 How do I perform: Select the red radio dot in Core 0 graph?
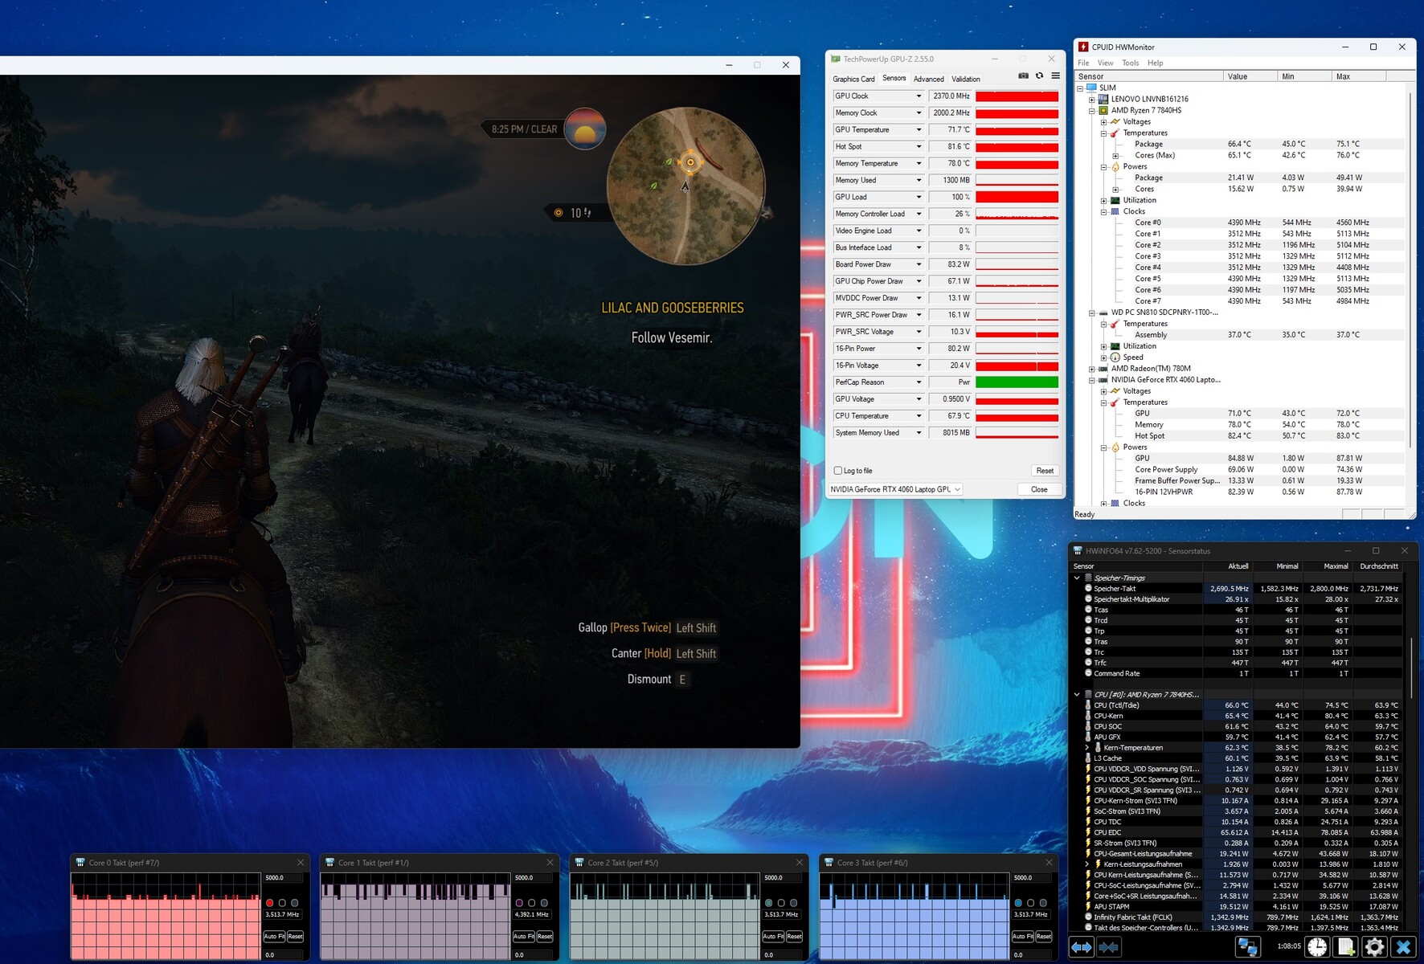270,903
